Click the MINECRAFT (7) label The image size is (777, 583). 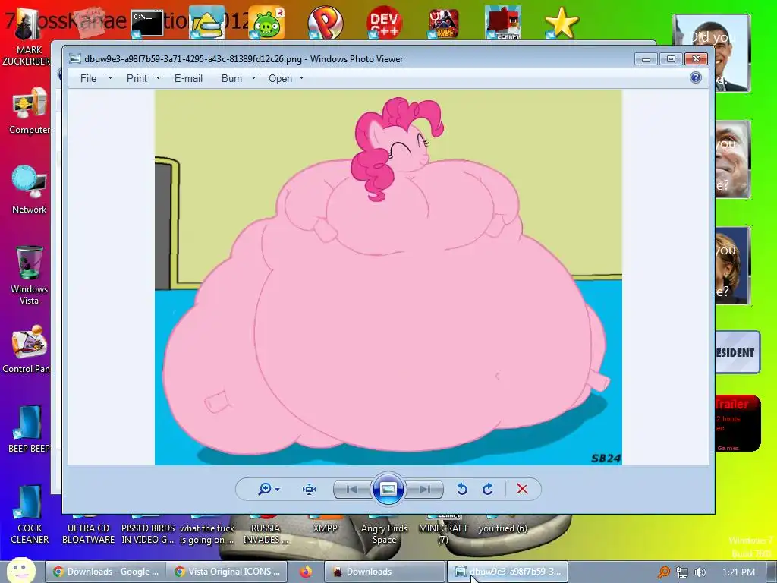(x=443, y=534)
